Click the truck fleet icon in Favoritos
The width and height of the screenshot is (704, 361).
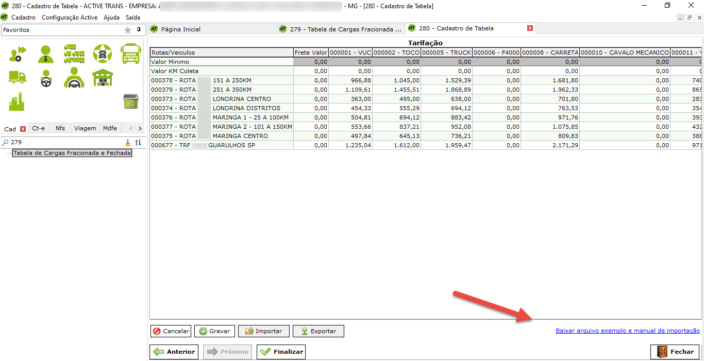[74, 54]
